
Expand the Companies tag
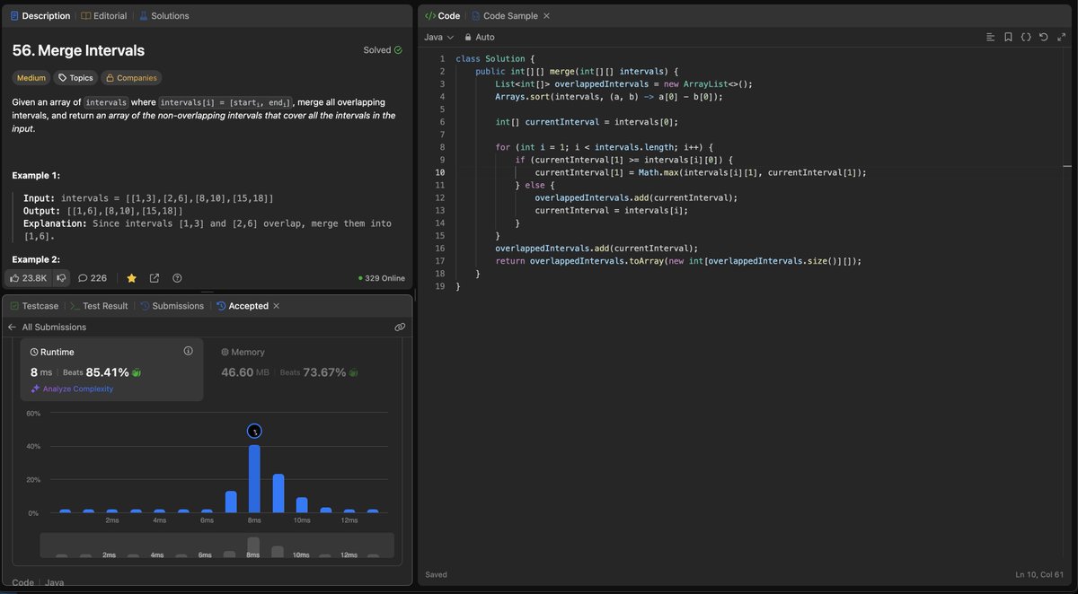(x=131, y=78)
